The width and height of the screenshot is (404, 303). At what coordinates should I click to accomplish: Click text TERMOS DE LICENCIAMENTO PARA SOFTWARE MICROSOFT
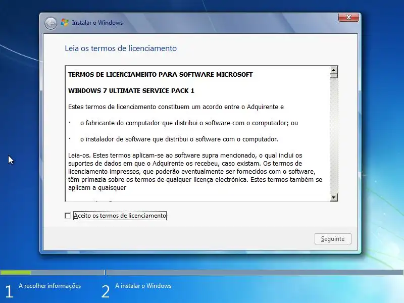pos(160,74)
